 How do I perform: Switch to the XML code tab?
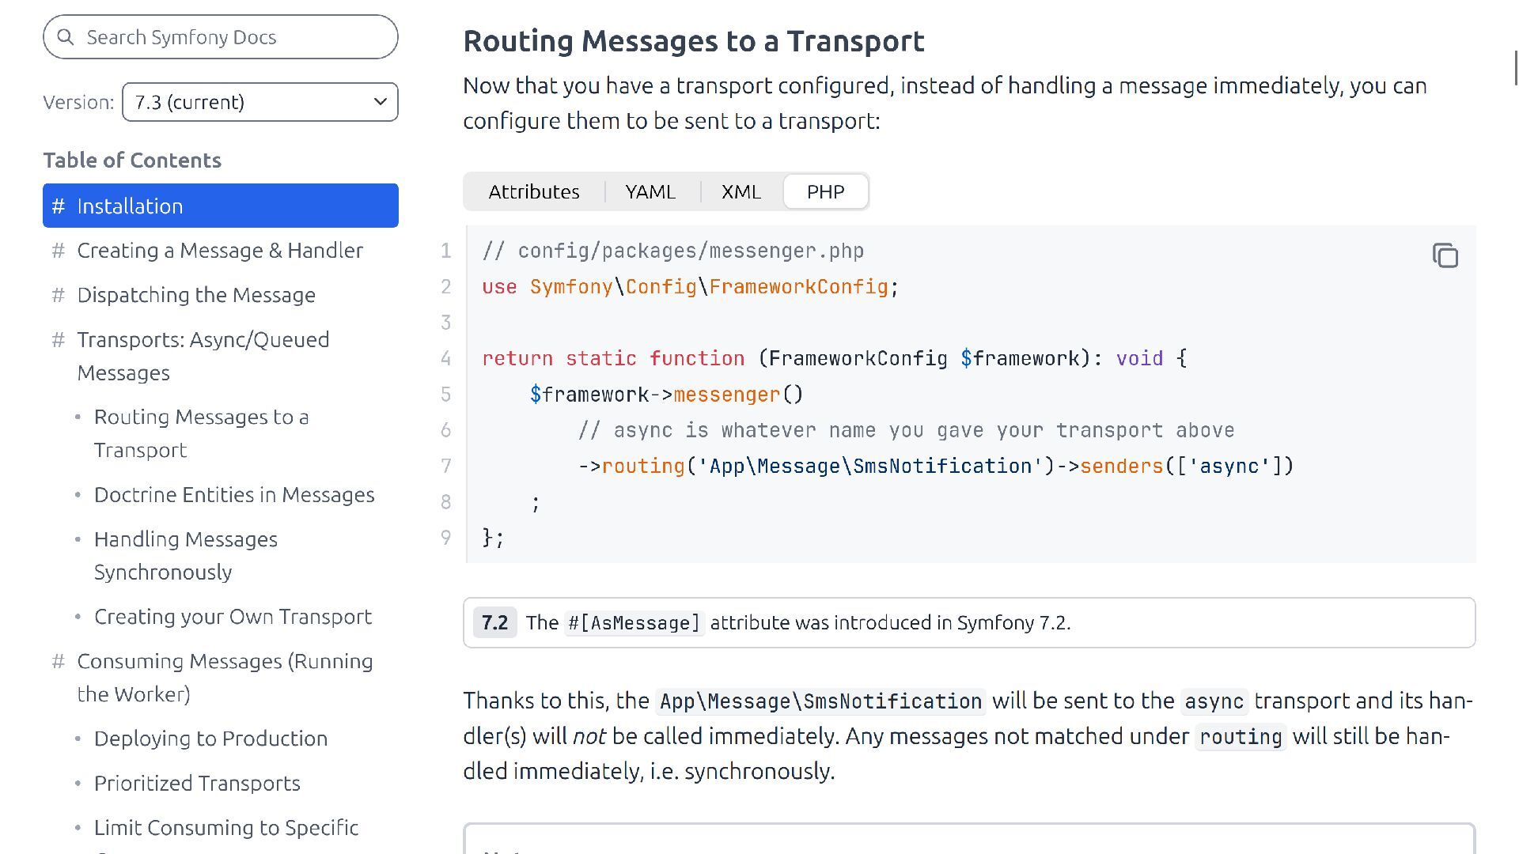(741, 192)
